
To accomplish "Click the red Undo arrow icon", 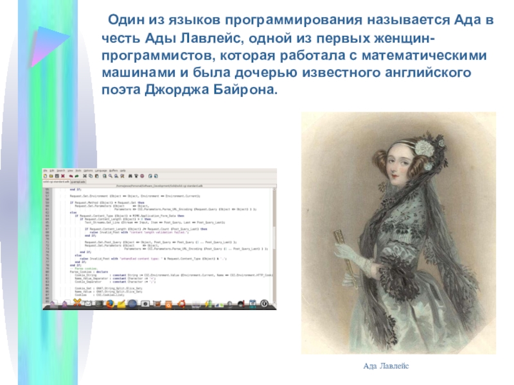I will 71,176.
